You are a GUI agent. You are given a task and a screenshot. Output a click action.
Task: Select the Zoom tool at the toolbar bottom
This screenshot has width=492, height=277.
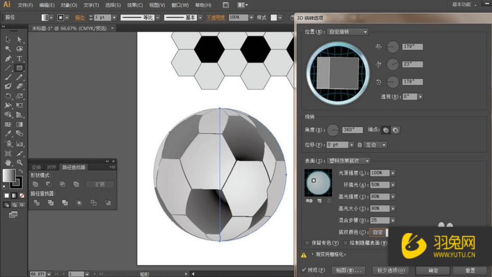pyautogui.click(x=19, y=162)
